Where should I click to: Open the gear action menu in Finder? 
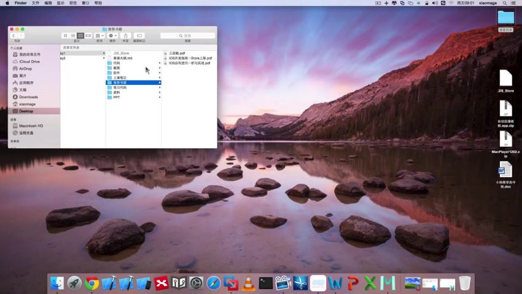click(113, 36)
